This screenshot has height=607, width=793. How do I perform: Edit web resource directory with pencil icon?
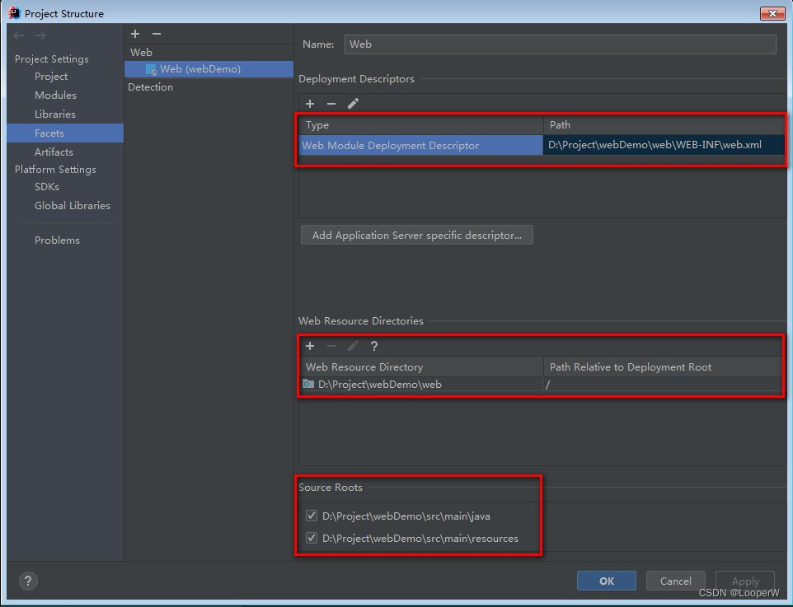pyautogui.click(x=353, y=346)
